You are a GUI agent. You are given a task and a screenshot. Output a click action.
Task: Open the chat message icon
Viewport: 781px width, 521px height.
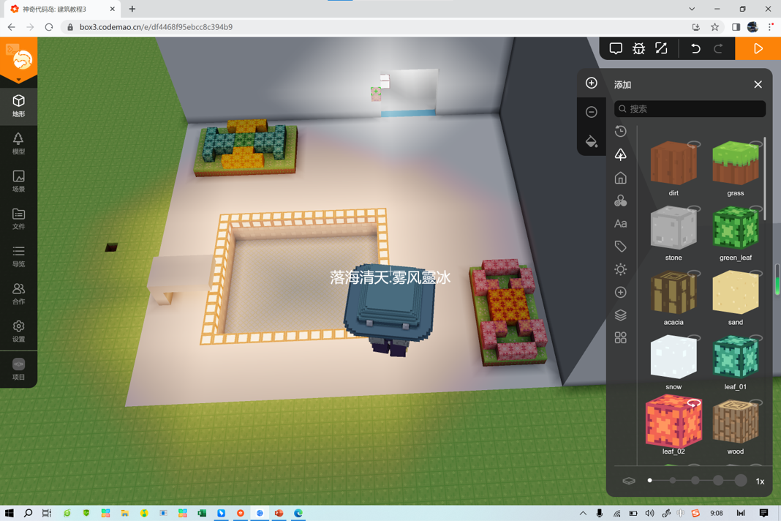point(616,48)
